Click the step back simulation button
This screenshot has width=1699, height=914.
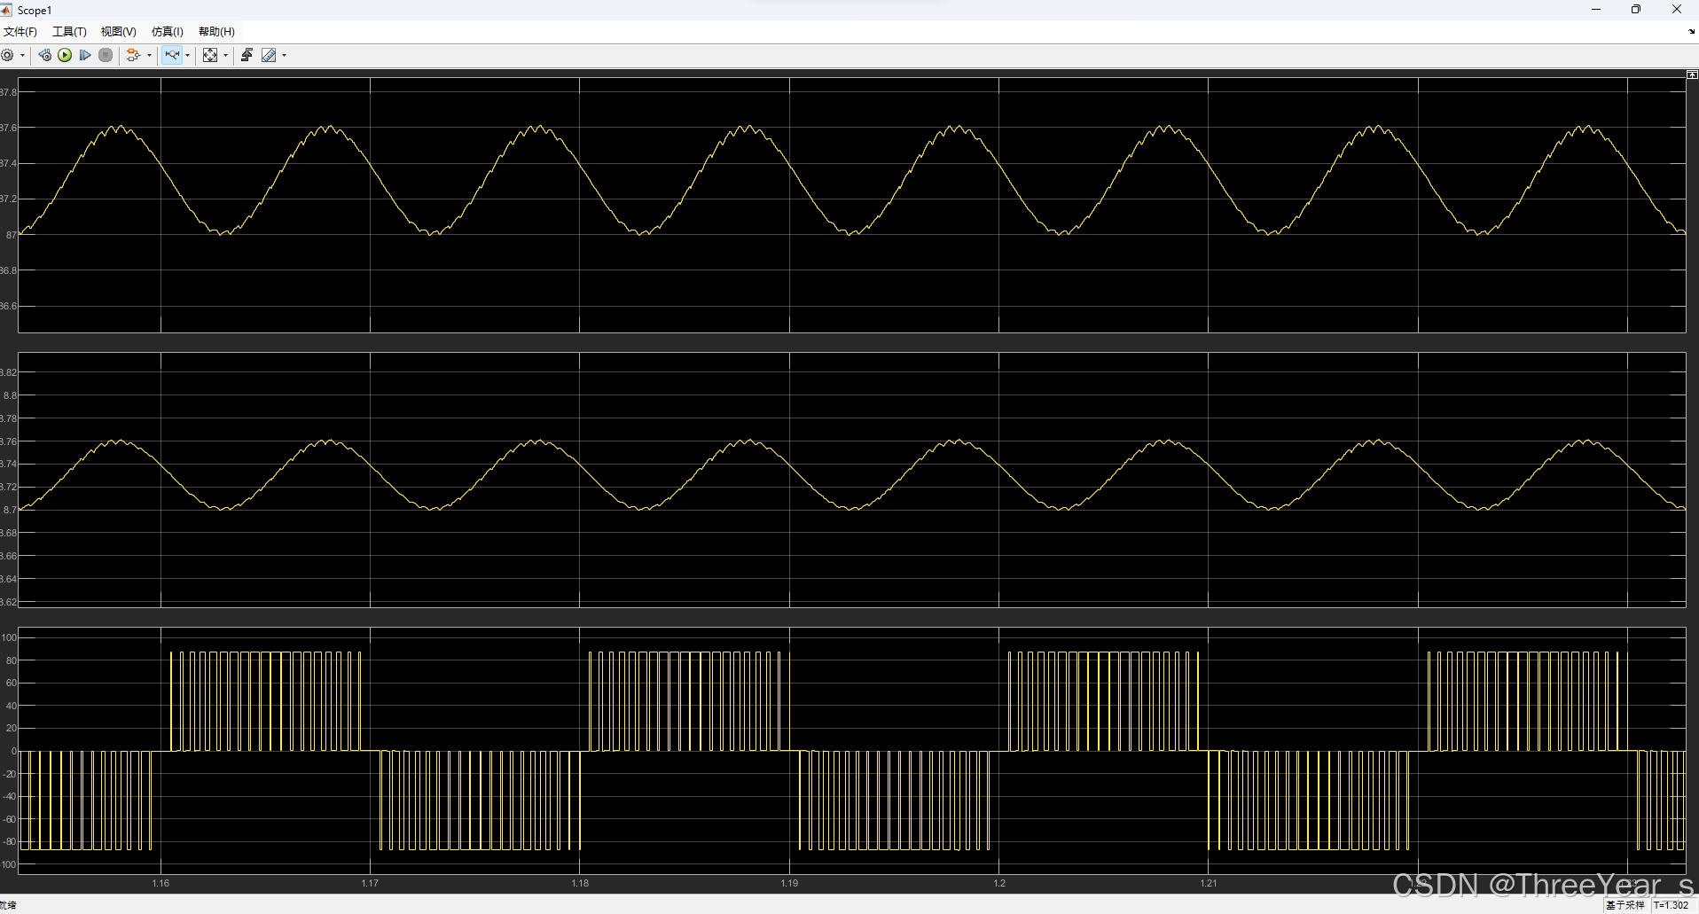tap(44, 55)
